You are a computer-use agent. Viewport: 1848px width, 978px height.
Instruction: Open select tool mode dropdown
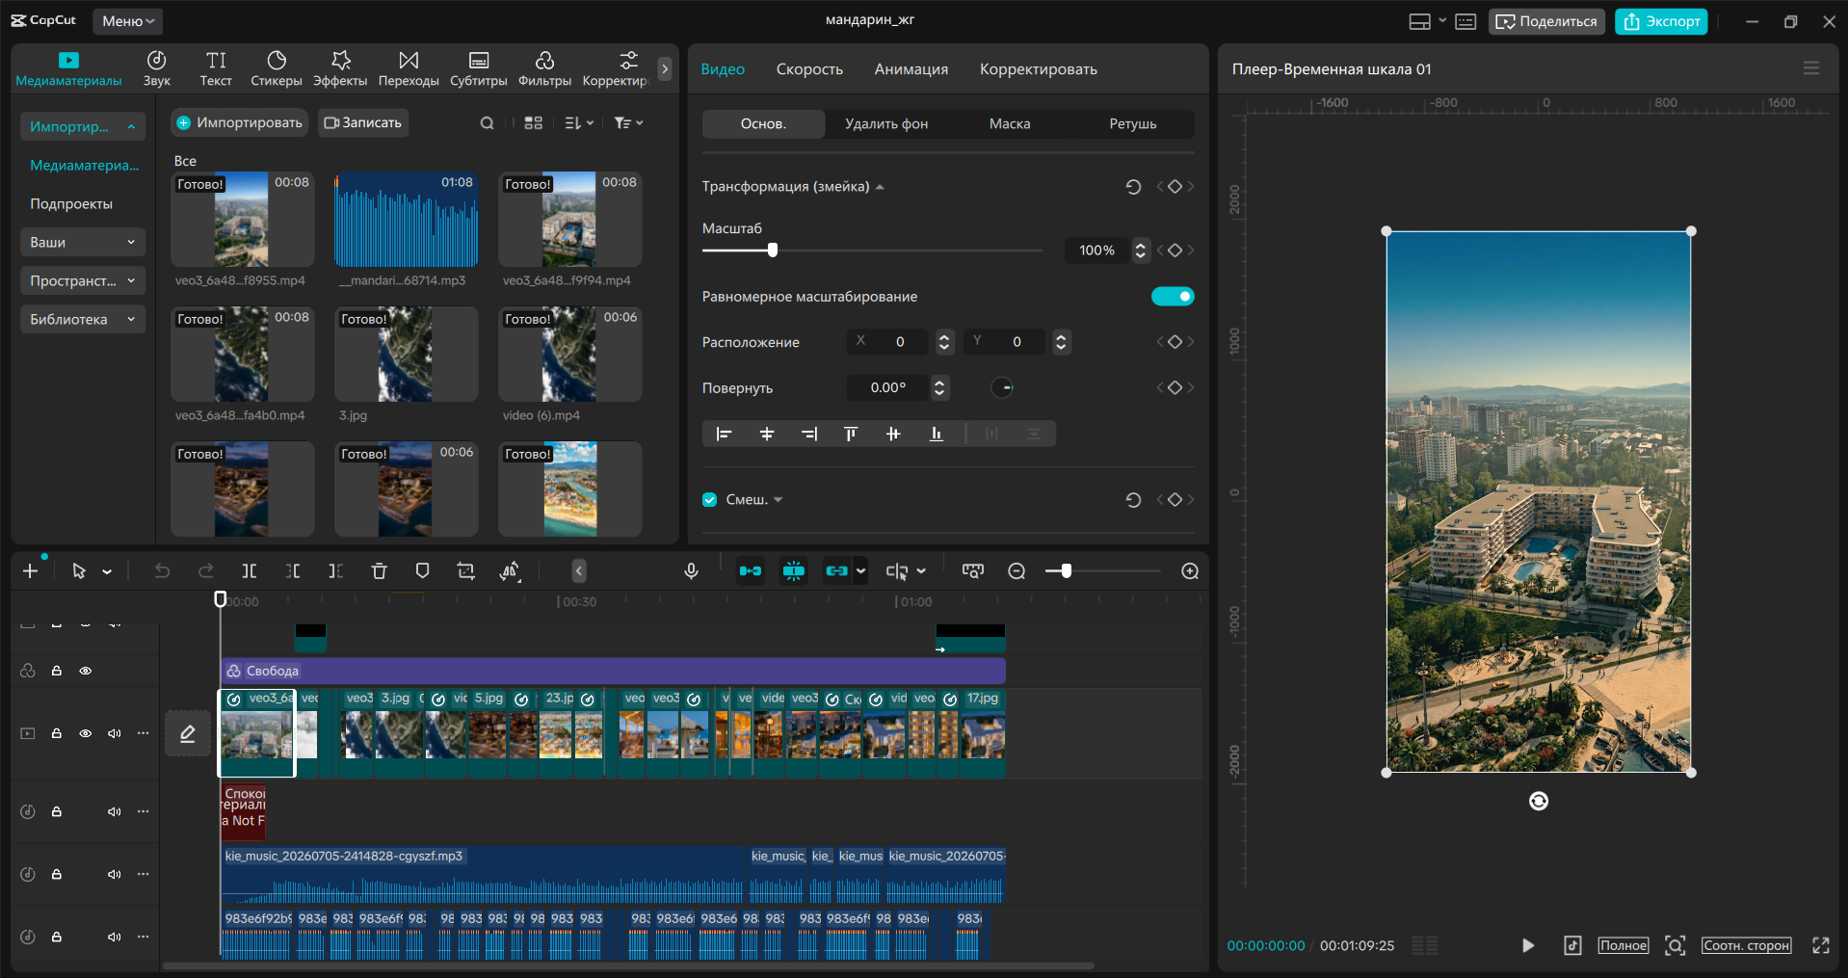[107, 571]
